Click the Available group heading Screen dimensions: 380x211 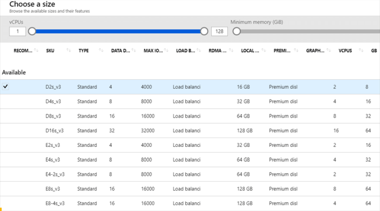point(14,72)
